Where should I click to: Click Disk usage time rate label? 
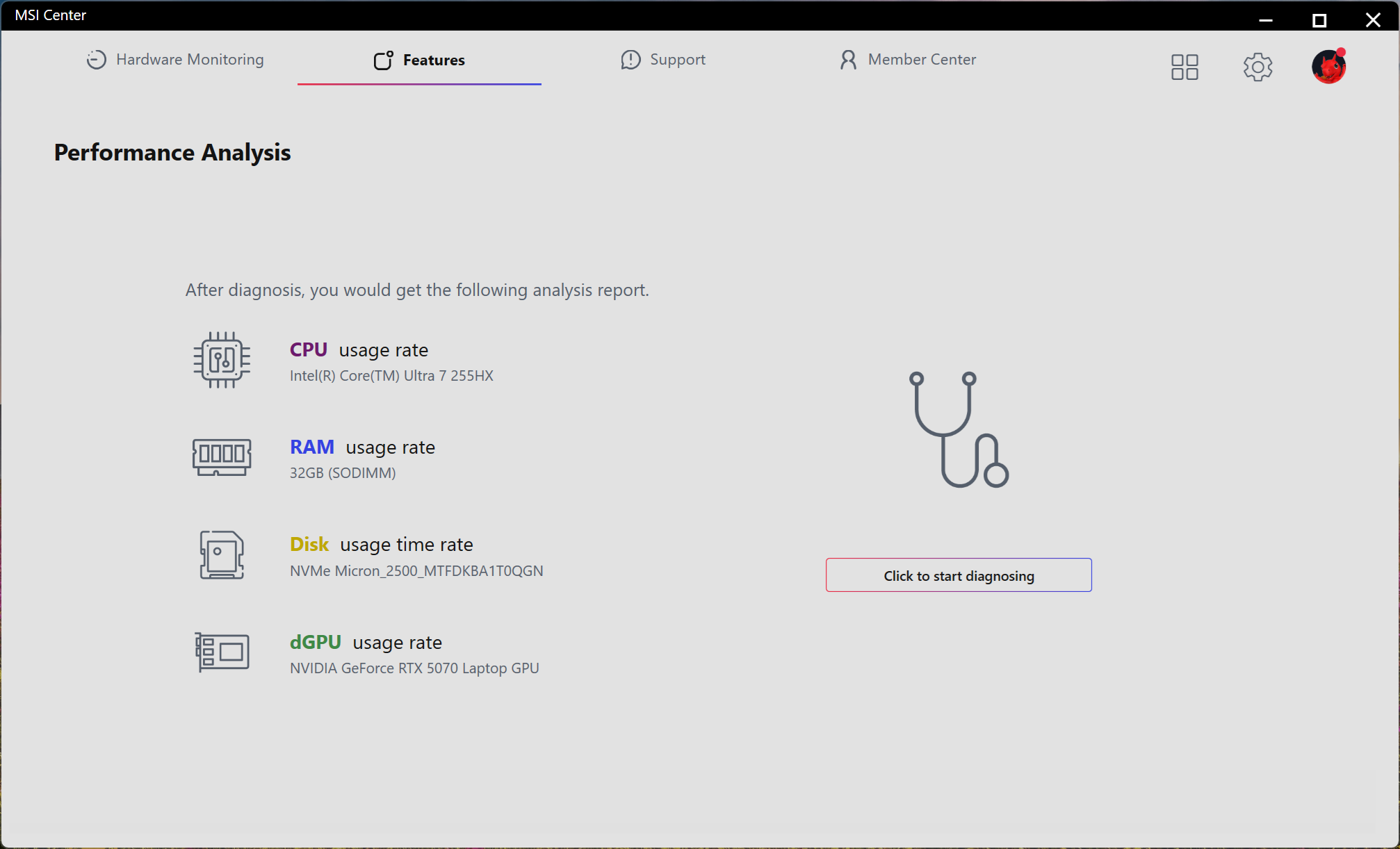[381, 545]
